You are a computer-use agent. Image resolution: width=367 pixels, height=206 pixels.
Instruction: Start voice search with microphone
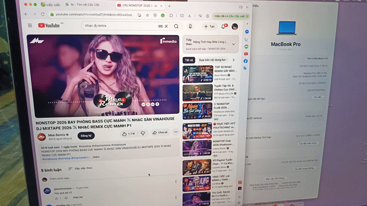pos(190,26)
